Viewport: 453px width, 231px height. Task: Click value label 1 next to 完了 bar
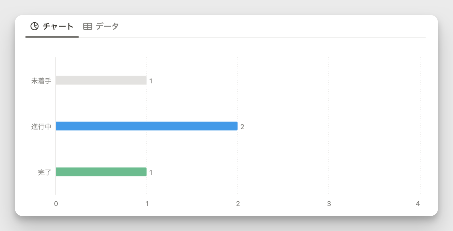tap(151, 173)
